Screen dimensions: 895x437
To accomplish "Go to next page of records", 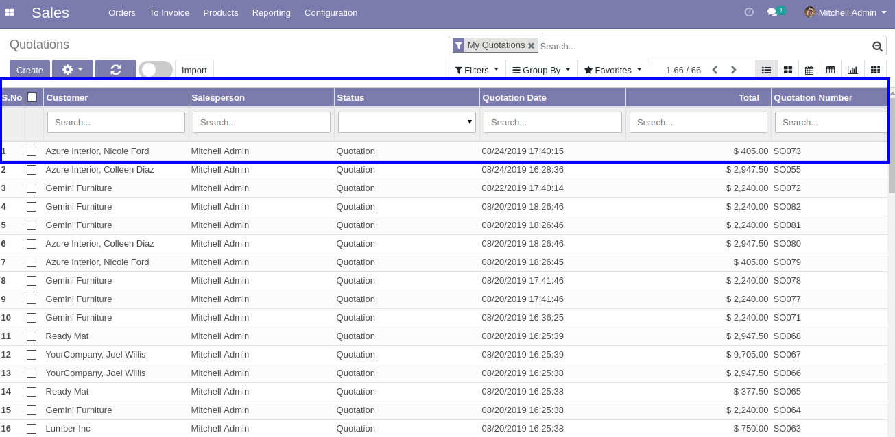I will (733, 70).
